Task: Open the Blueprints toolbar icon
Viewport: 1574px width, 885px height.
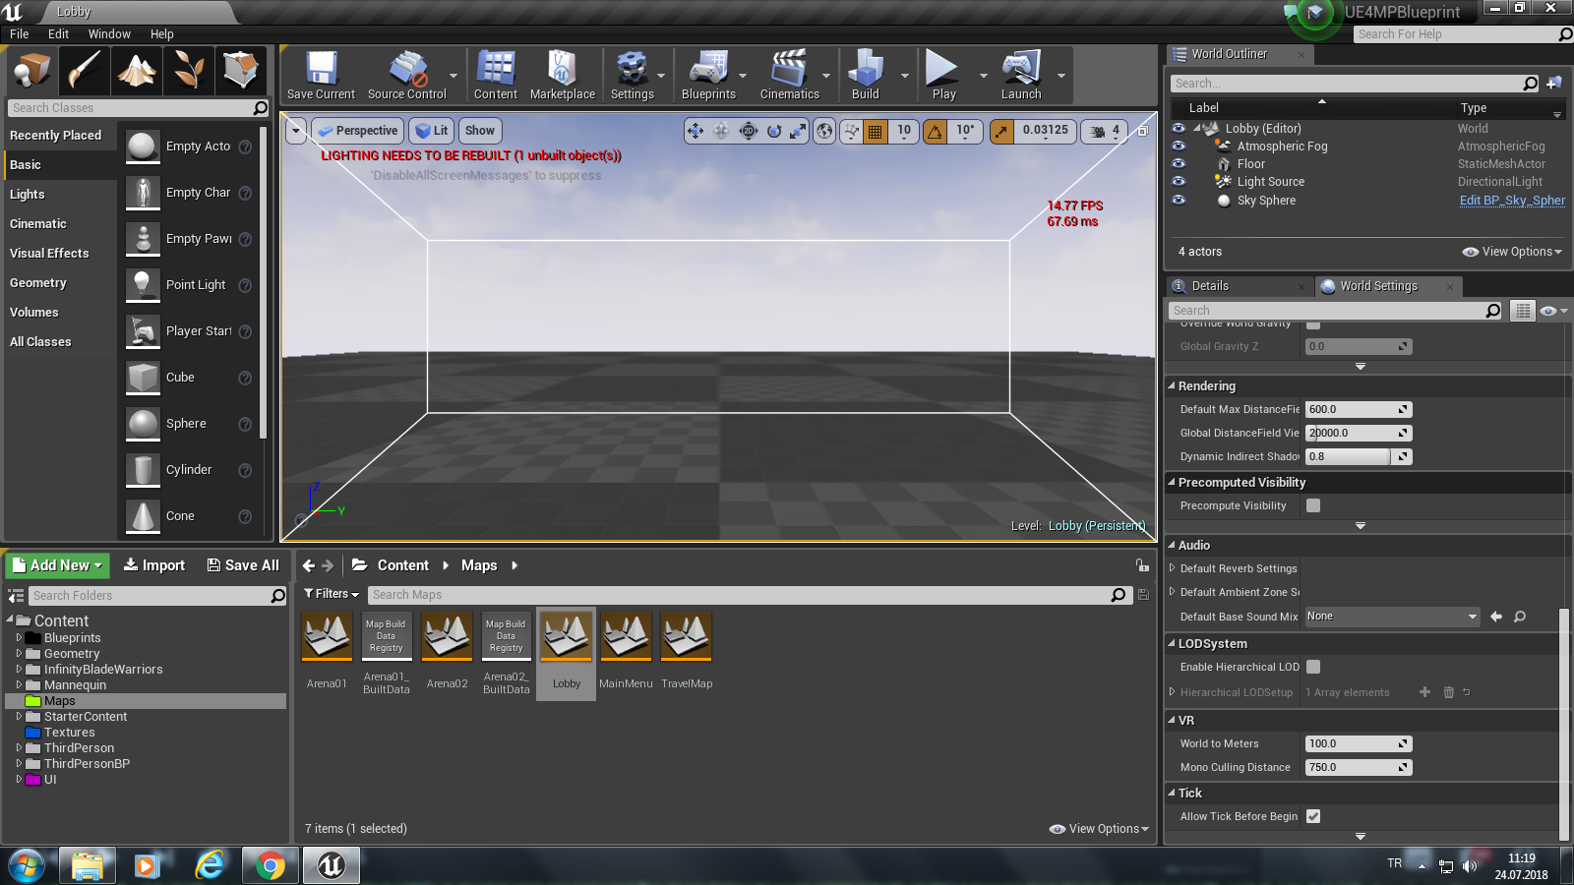Action: coord(708,76)
